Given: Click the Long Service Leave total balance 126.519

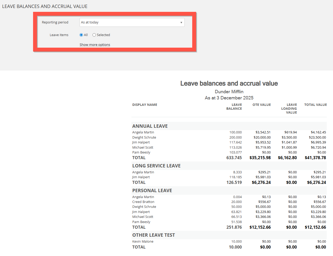Looking at the screenshot, I should pos(234,183).
